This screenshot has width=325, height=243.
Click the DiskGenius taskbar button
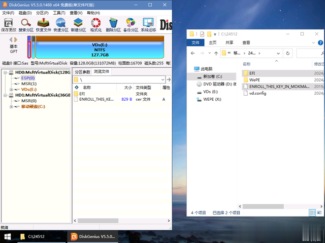pyautogui.click(x=92, y=236)
